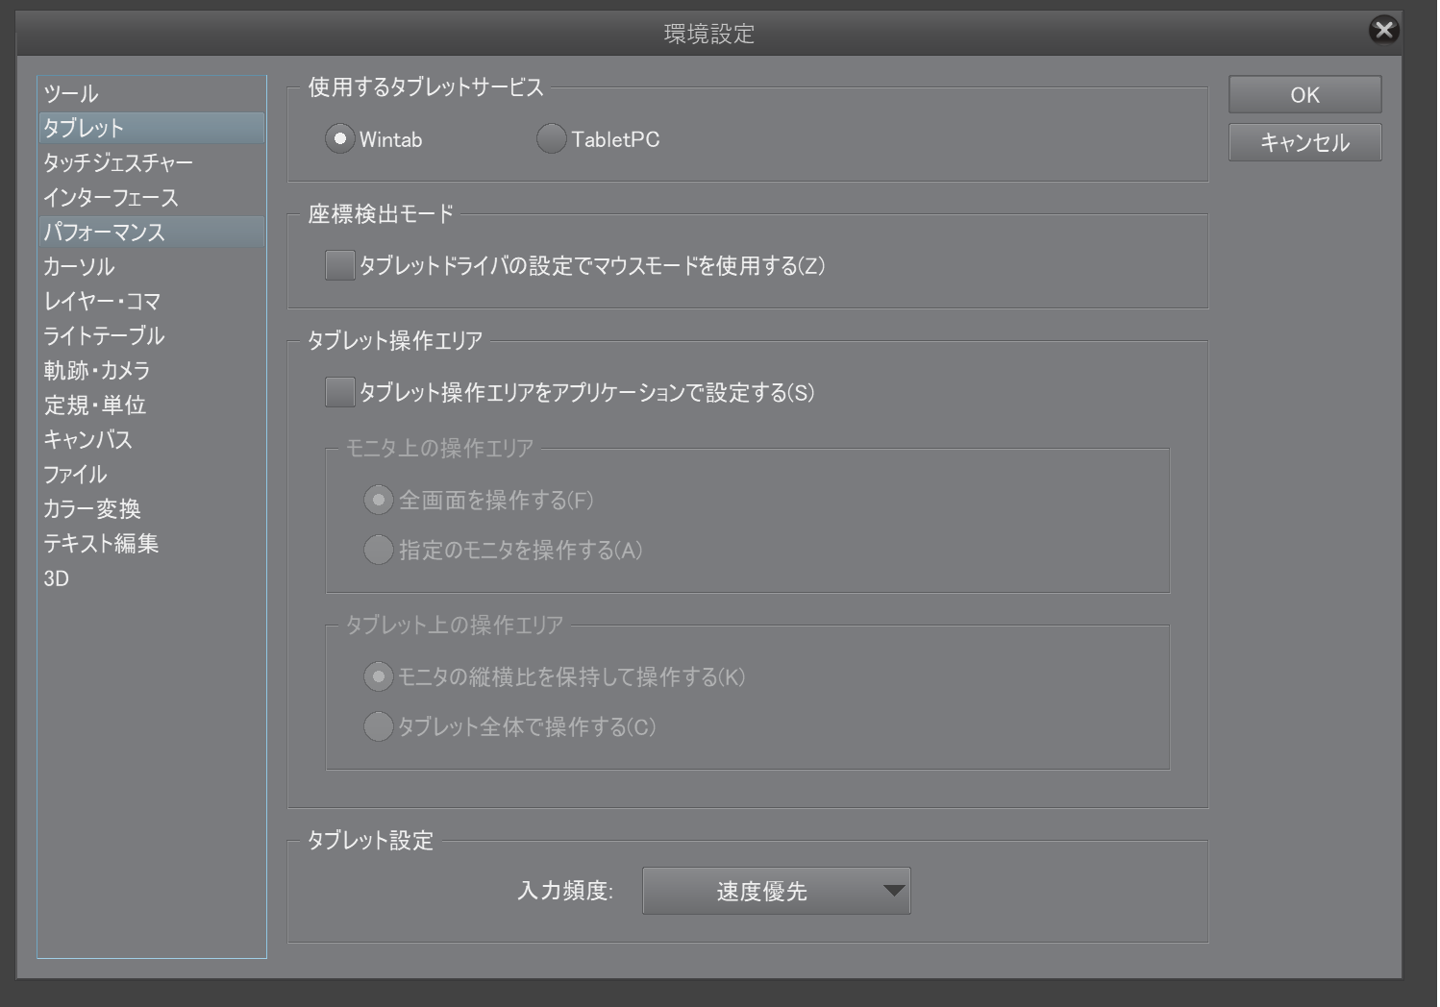Open the ファイル settings
This screenshot has height=1007, width=1440.
(x=151, y=475)
